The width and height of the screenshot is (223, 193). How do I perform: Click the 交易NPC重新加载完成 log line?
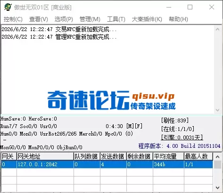pos(59,29)
